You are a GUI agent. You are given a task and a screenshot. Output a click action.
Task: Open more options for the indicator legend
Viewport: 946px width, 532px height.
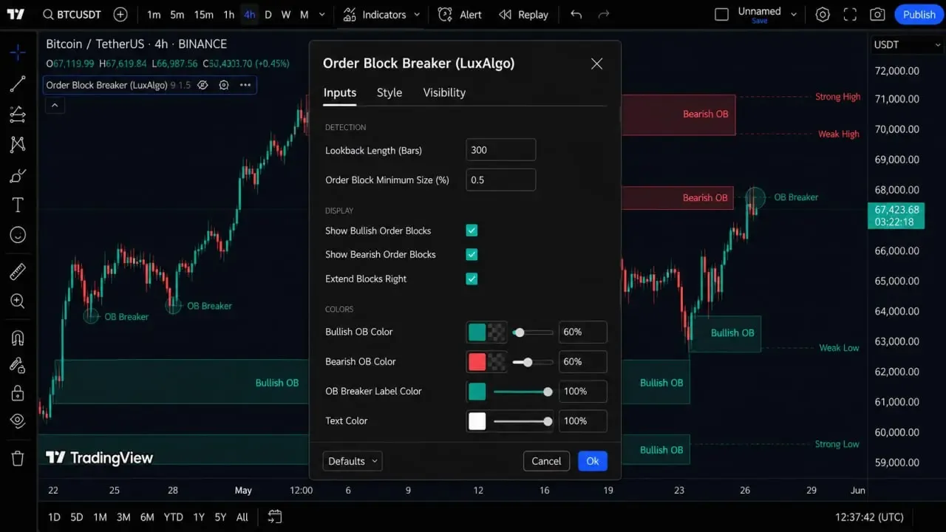[x=245, y=85]
